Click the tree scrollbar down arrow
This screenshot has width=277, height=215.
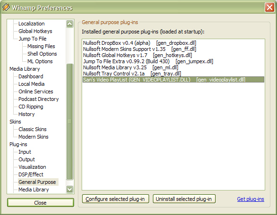click(69, 189)
